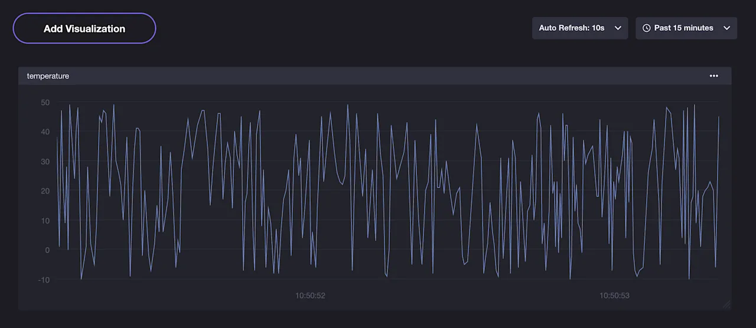Click the clock icon in time range selector
This screenshot has width=756, height=328.
point(646,28)
